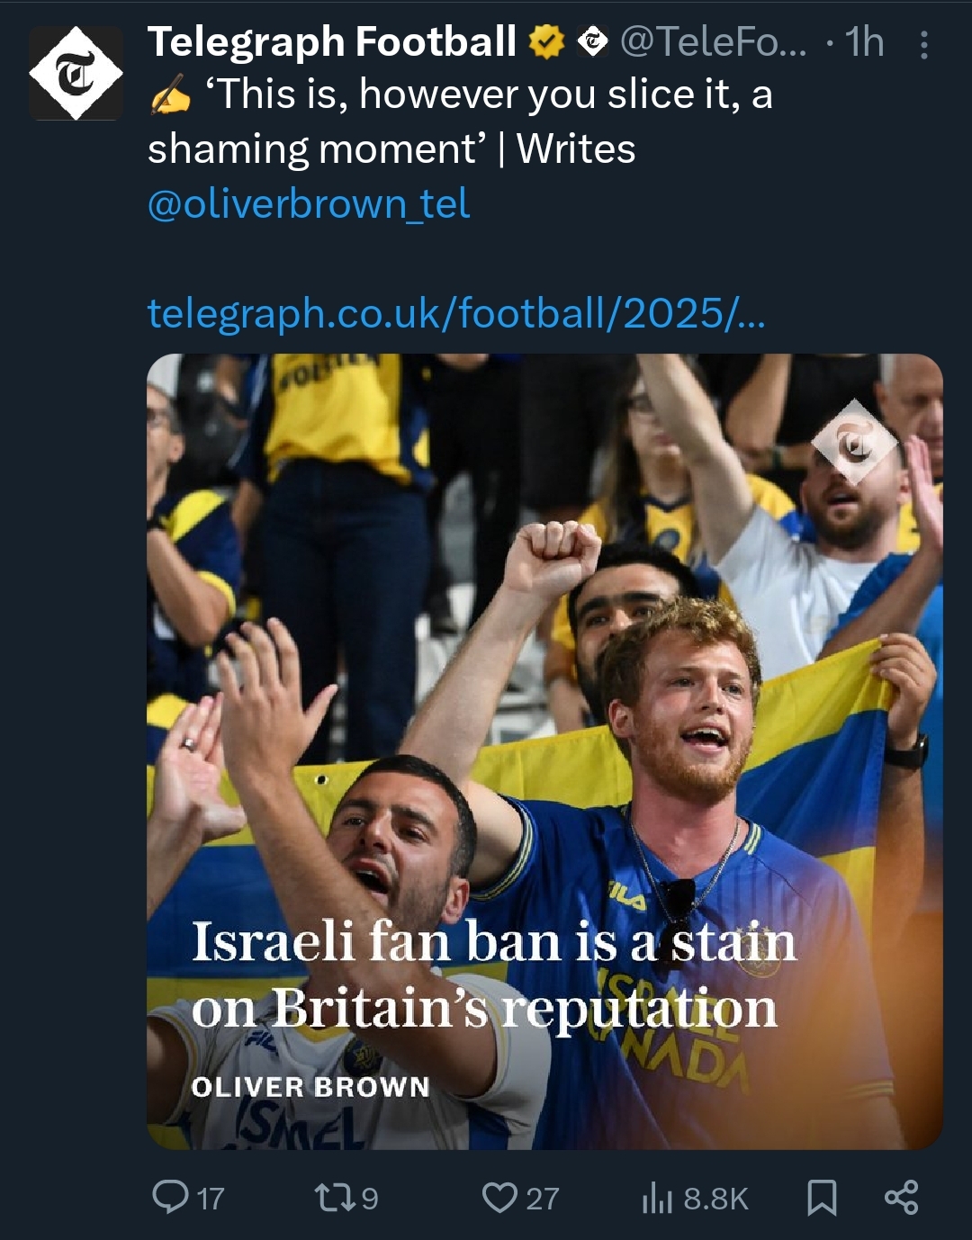The width and height of the screenshot is (972, 1240).
Task: Click the OLIVER BROWN byline on the card
Action: pos(310,1086)
